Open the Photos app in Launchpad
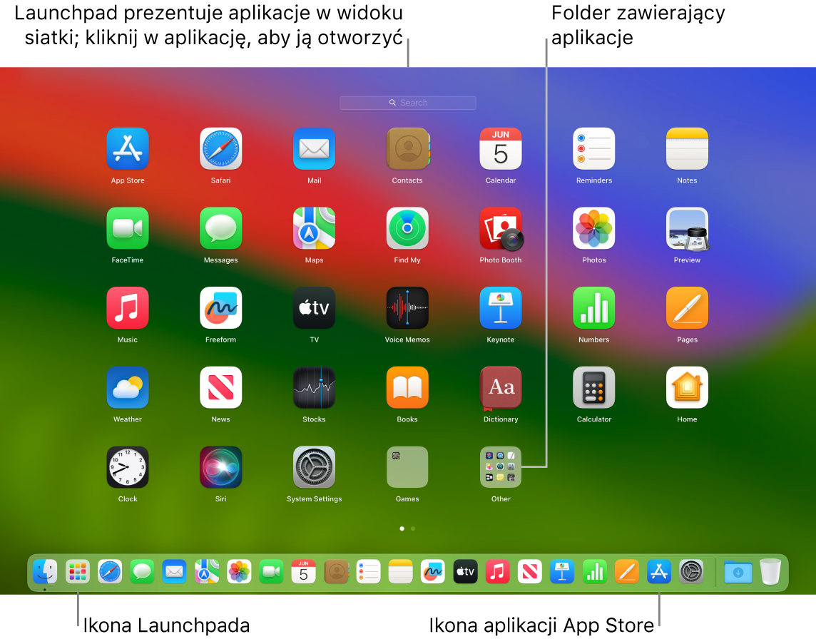The height and width of the screenshot is (639, 816). point(593,228)
